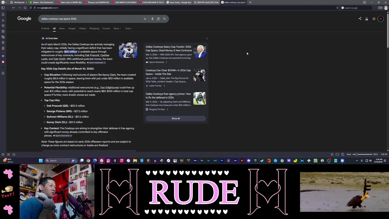Open Dallas Cowboys Salary Cap Tracker article

coord(169,49)
